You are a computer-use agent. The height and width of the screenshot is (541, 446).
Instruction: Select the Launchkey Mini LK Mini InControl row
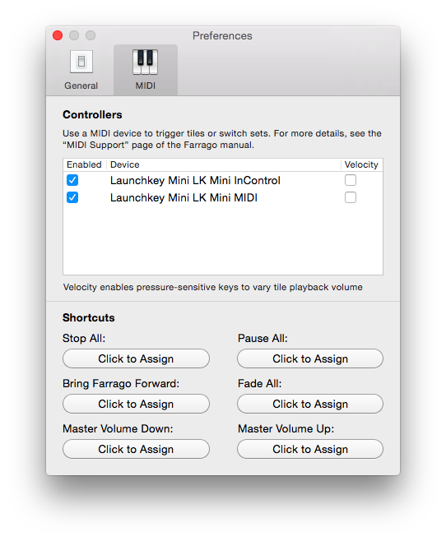coord(223,180)
